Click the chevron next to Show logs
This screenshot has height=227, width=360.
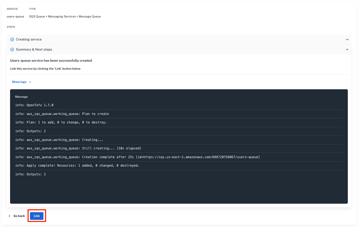point(30,82)
